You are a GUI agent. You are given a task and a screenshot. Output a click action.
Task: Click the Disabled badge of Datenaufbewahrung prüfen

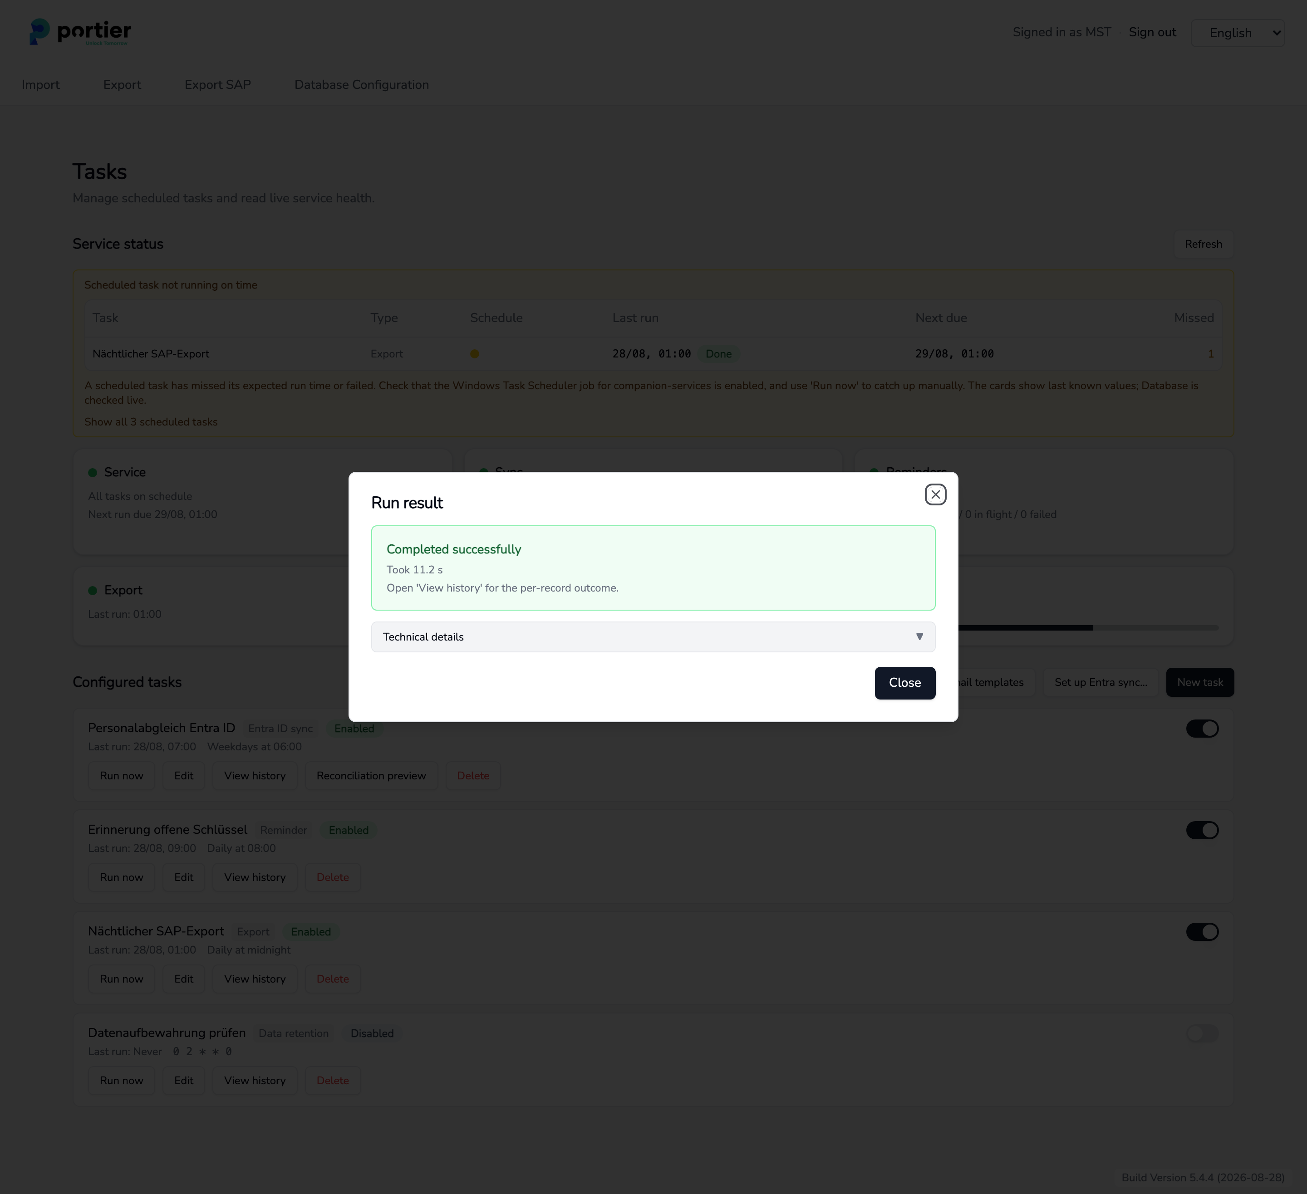click(x=372, y=1033)
